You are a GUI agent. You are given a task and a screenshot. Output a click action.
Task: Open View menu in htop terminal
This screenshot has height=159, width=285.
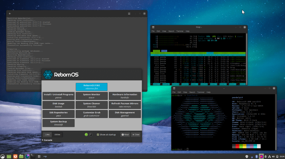click(x=164, y=31)
